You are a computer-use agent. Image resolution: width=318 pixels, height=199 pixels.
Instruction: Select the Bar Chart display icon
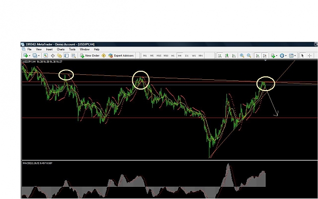pyautogui.click(x=220, y=55)
